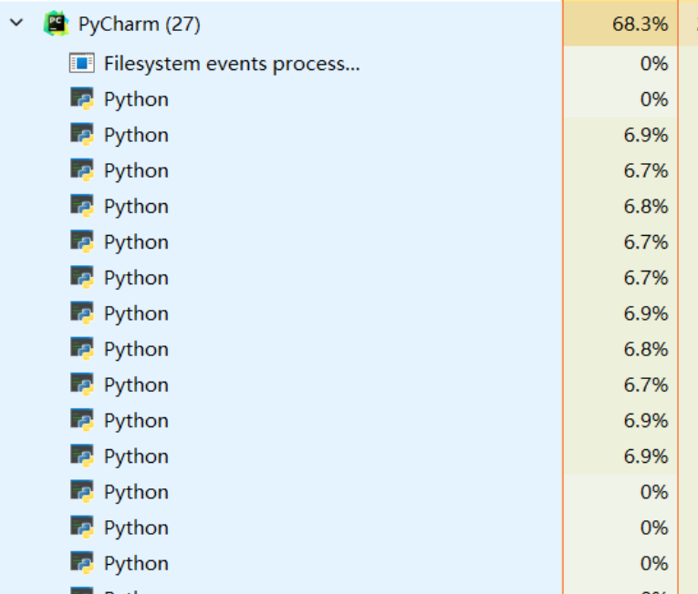
Task: Click the first 6.8% CPU usage cell
Action: click(x=646, y=206)
